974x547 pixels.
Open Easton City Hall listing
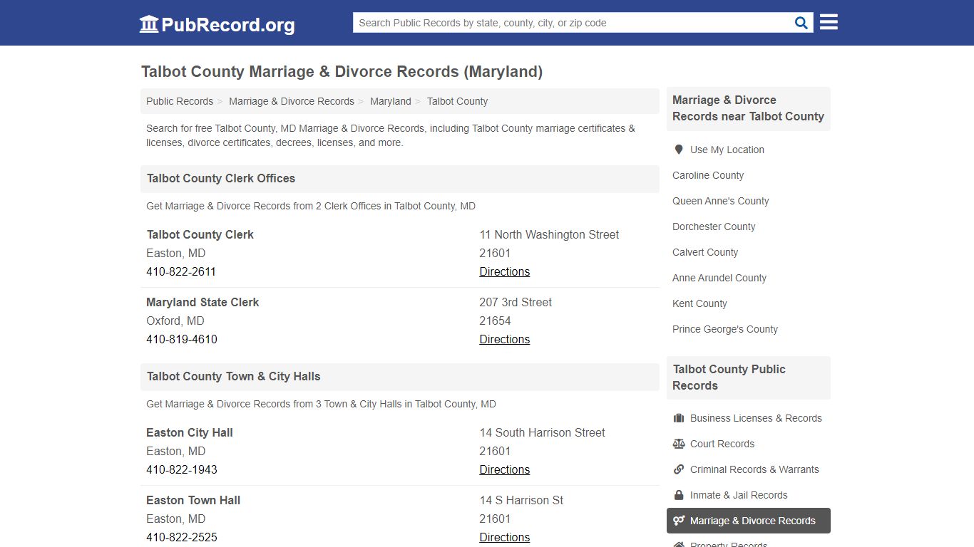[190, 432]
